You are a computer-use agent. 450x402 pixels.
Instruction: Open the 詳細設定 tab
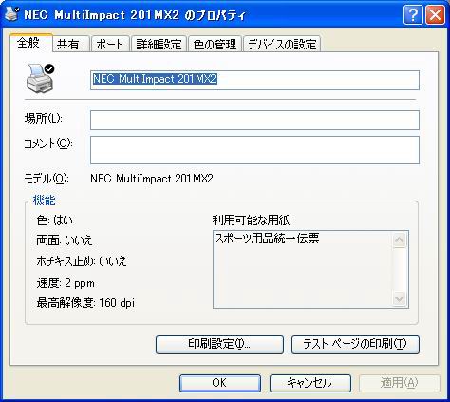pos(159,44)
